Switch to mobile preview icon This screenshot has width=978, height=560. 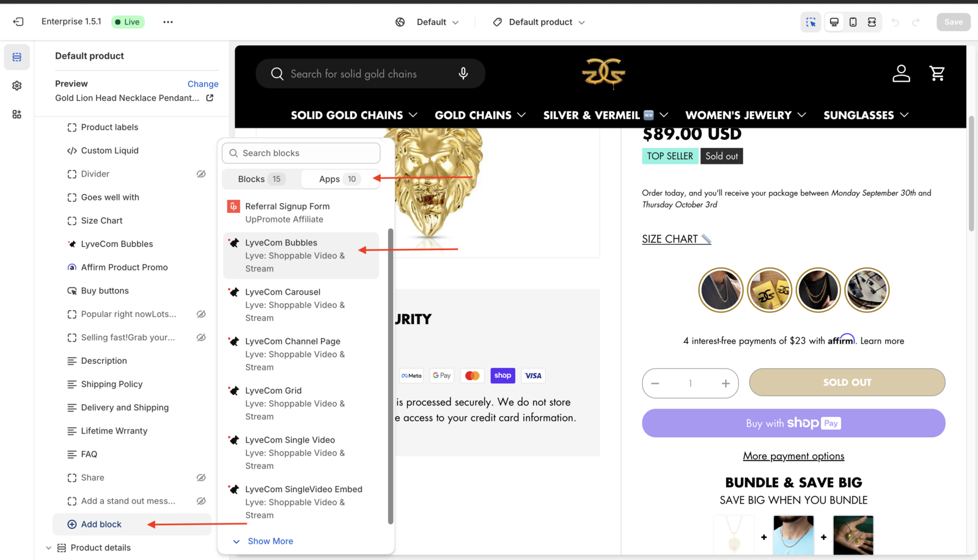853,22
